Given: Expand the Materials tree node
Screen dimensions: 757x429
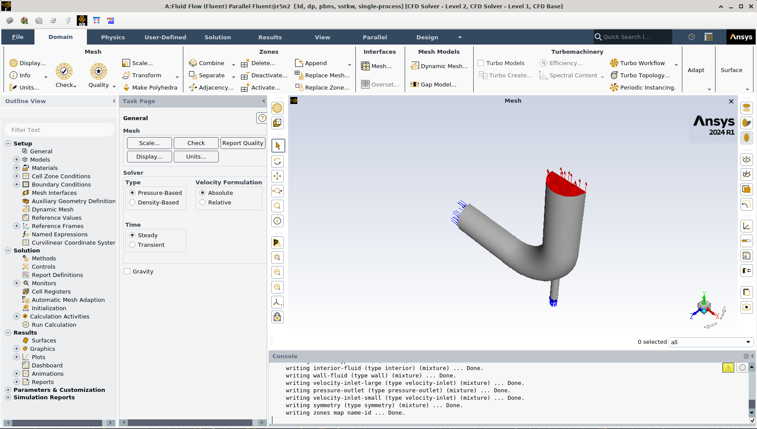Looking at the screenshot, I should tap(17, 168).
